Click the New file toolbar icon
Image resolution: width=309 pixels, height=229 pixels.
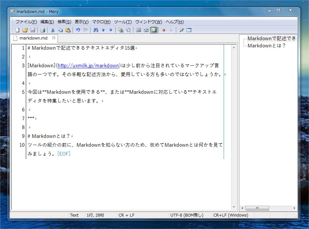tap(18, 30)
